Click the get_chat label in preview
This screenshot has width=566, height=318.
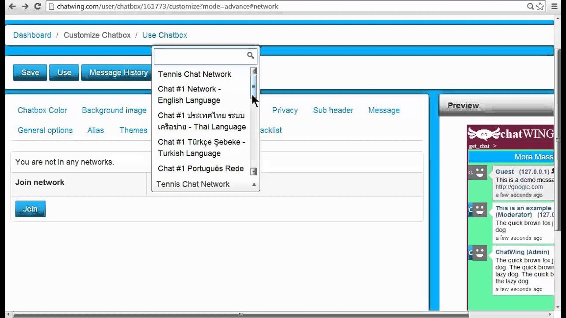(x=479, y=146)
